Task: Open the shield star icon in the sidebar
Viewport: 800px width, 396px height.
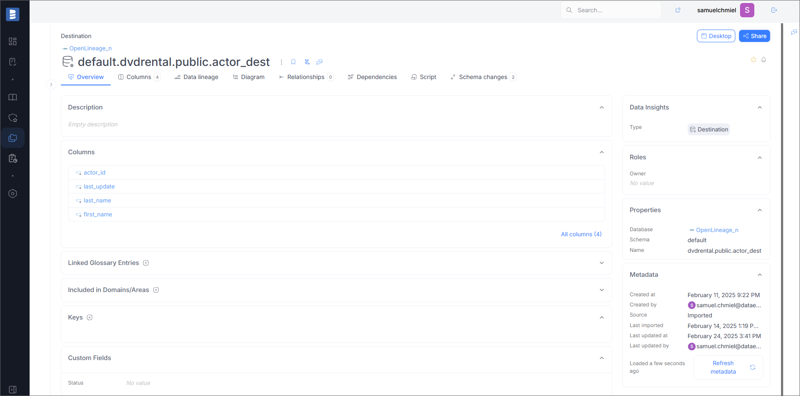Action: tap(13, 117)
